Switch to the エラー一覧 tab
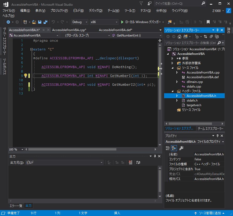The image size is (233, 216). pyautogui.click(x=16, y=206)
